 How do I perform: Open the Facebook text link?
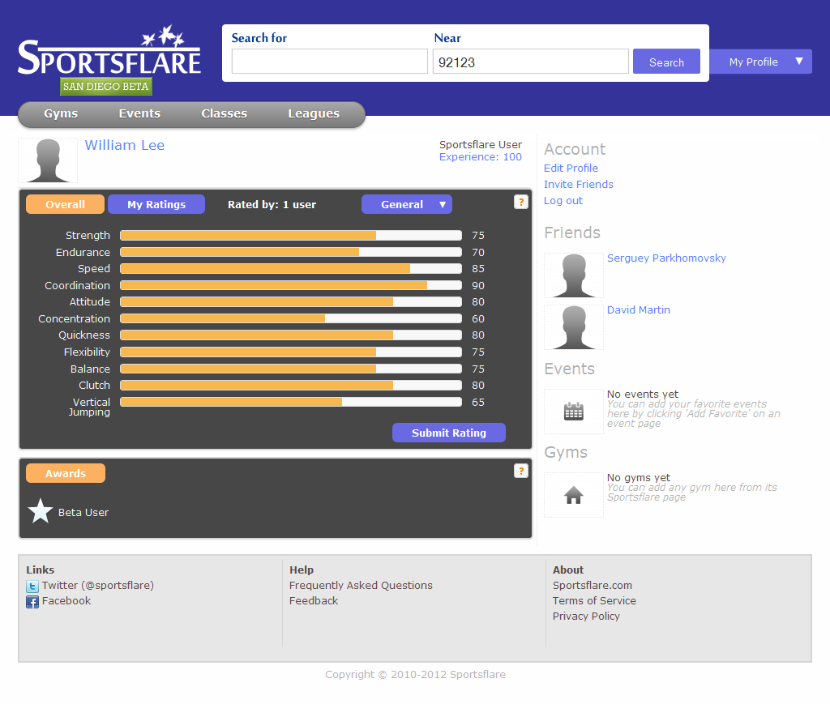coord(66,601)
